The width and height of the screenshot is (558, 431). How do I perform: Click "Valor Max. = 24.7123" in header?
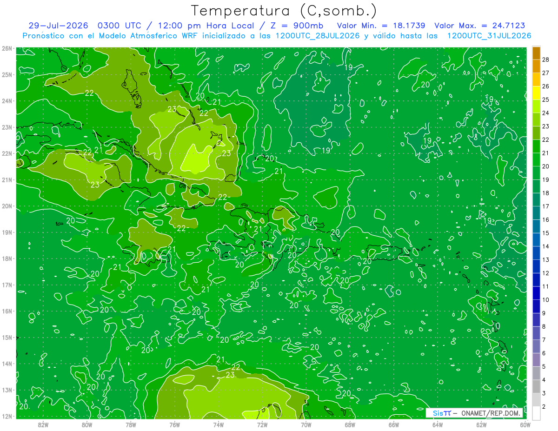[x=480, y=26]
